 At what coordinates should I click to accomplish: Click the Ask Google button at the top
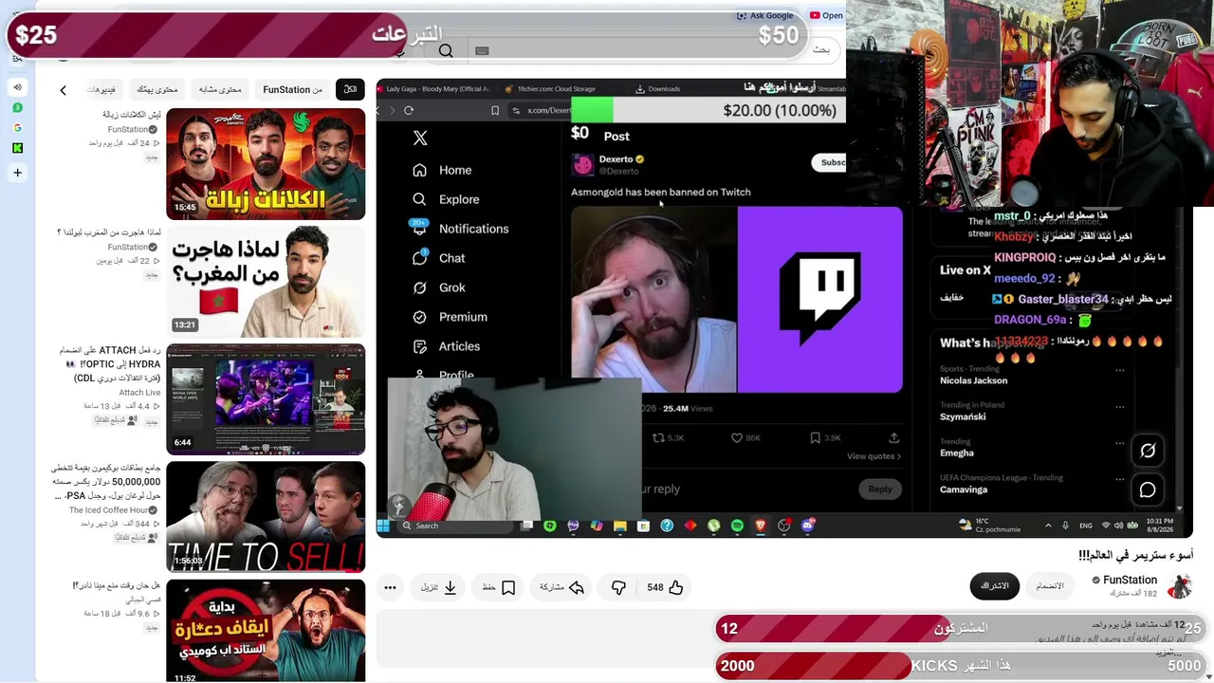pyautogui.click(x=765, y=15)
